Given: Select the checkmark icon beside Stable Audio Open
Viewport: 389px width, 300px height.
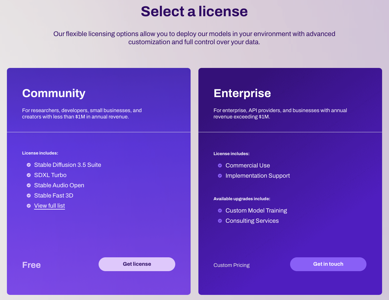Looking at the screenshot, I should click(x=29, y=185).
